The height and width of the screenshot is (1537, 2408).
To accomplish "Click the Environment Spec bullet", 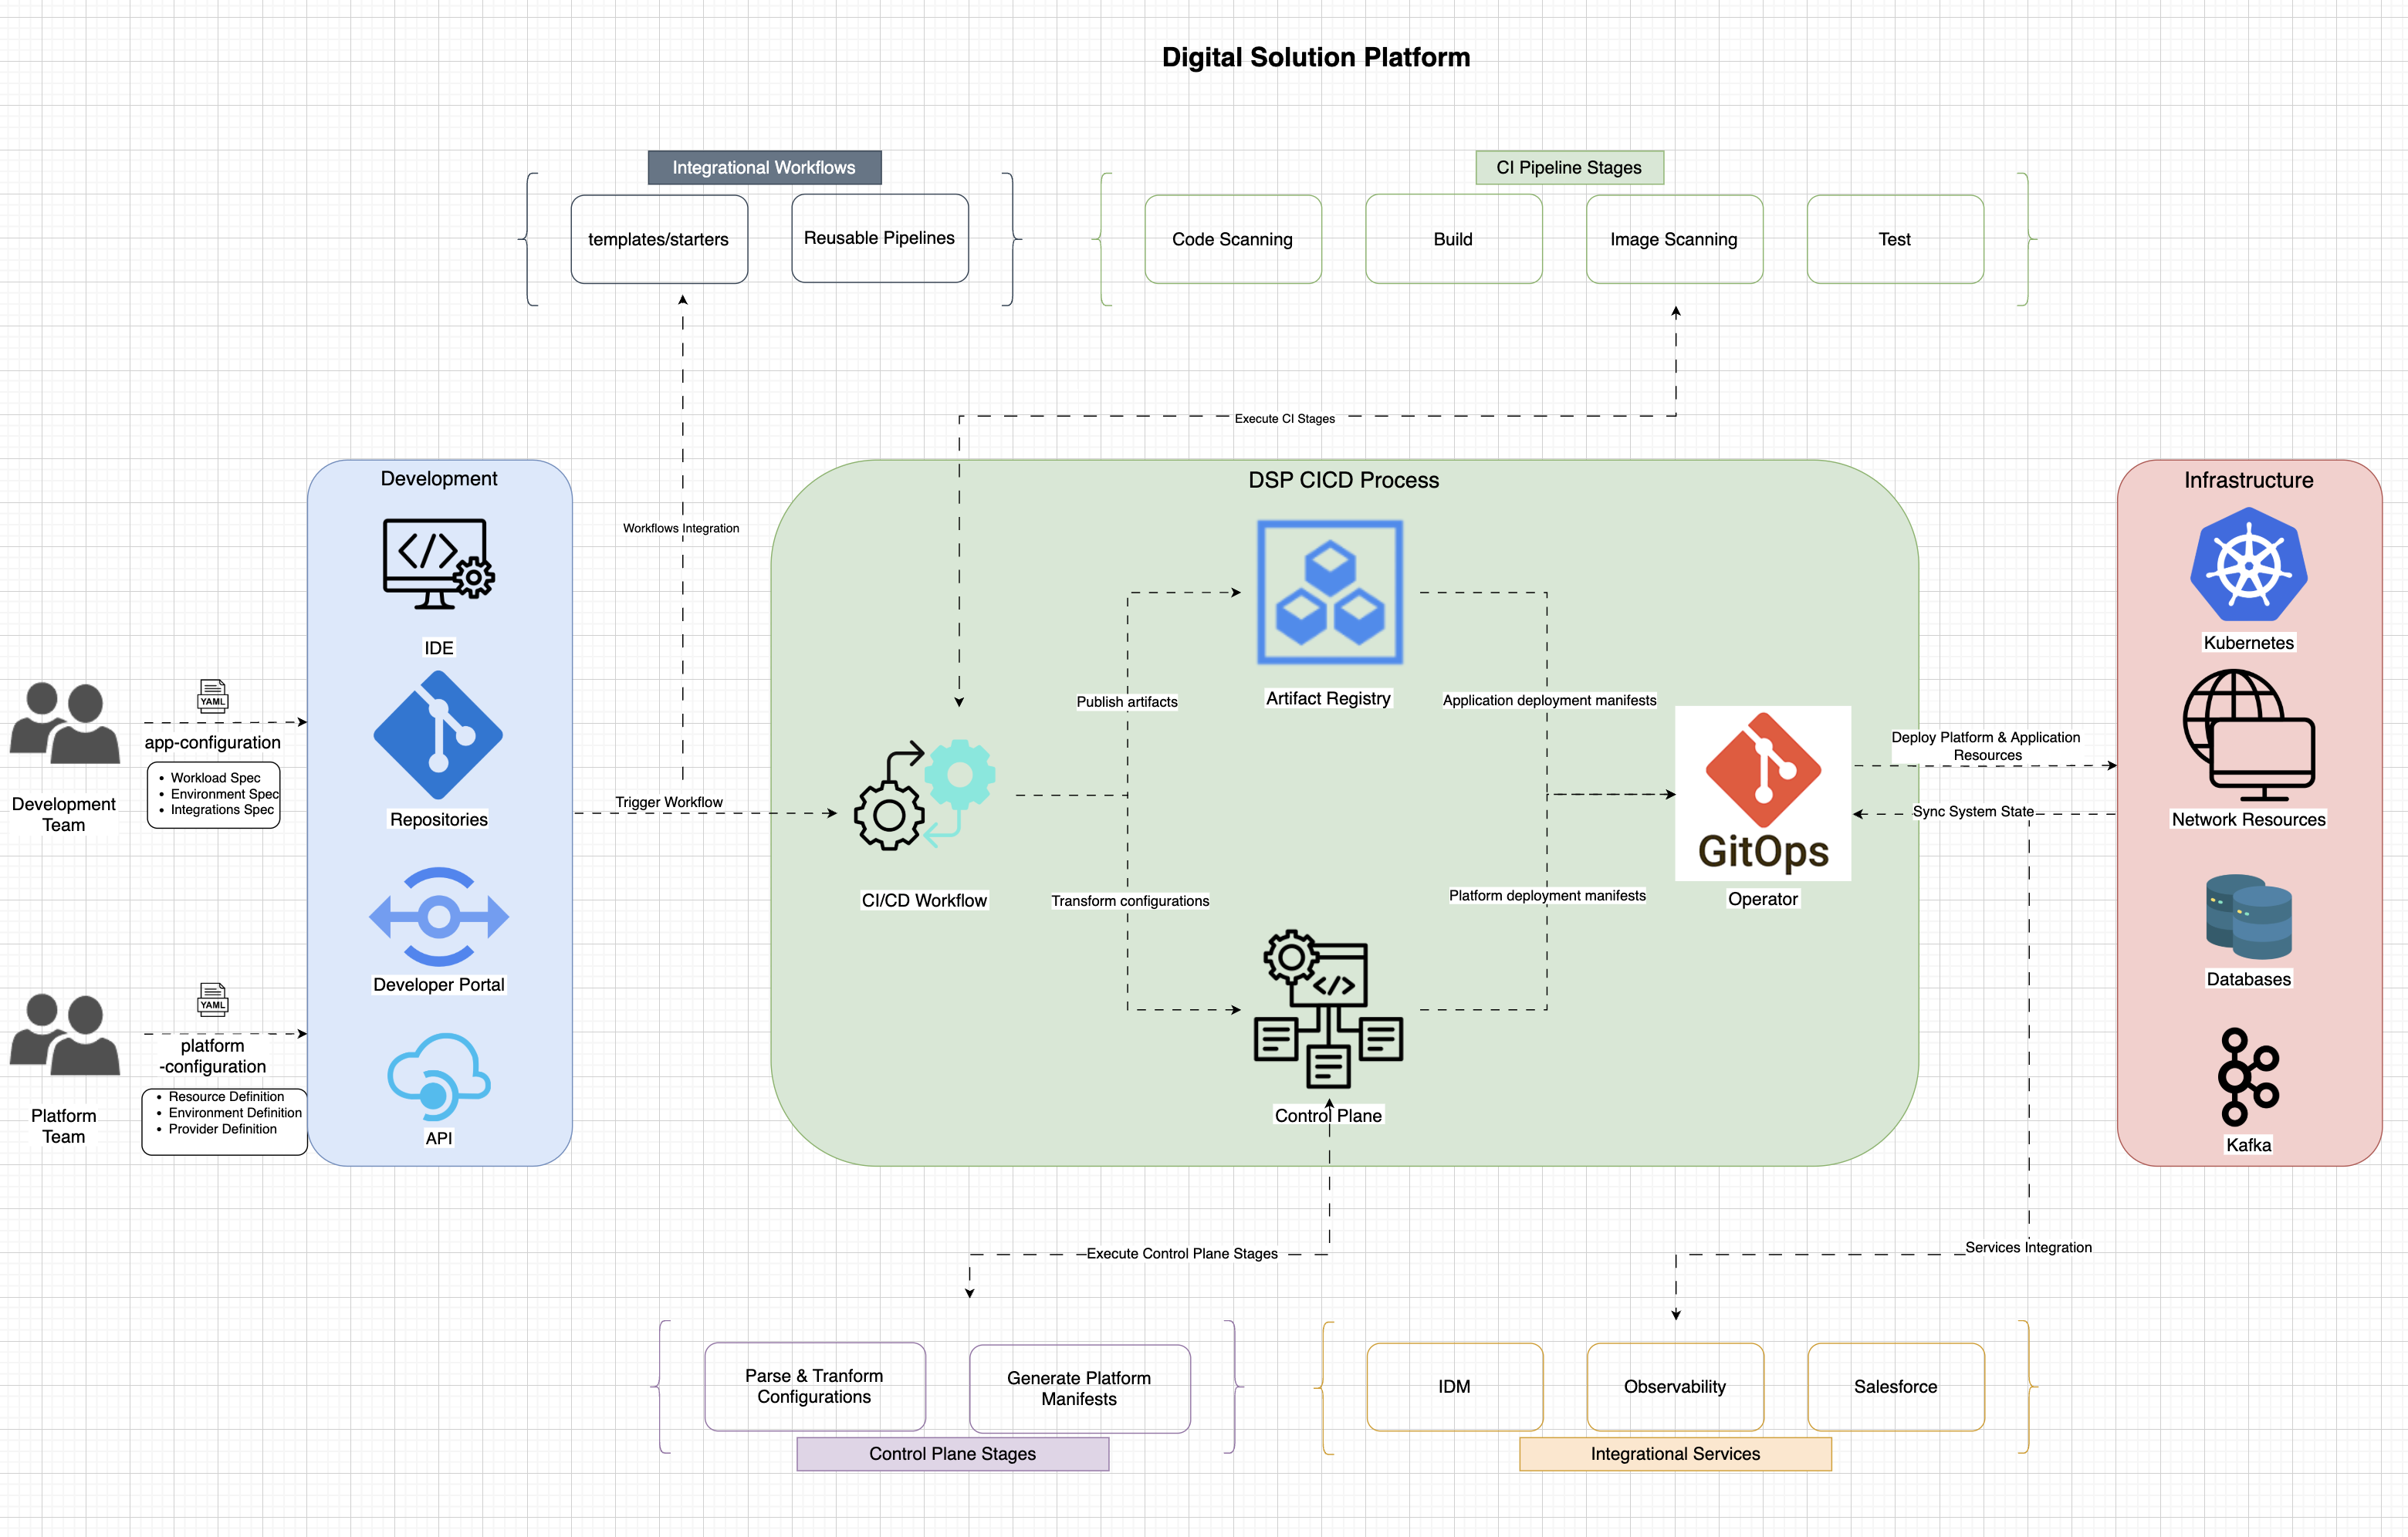I will [x=225, y=794].
